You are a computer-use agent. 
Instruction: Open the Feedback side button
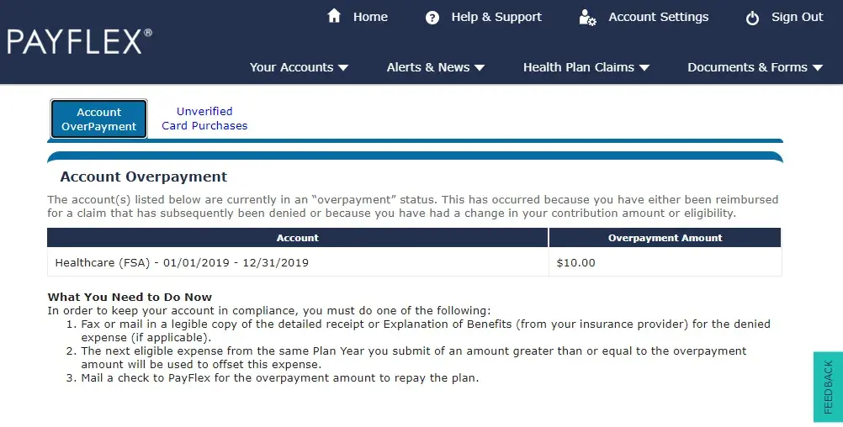click(828, 387)
